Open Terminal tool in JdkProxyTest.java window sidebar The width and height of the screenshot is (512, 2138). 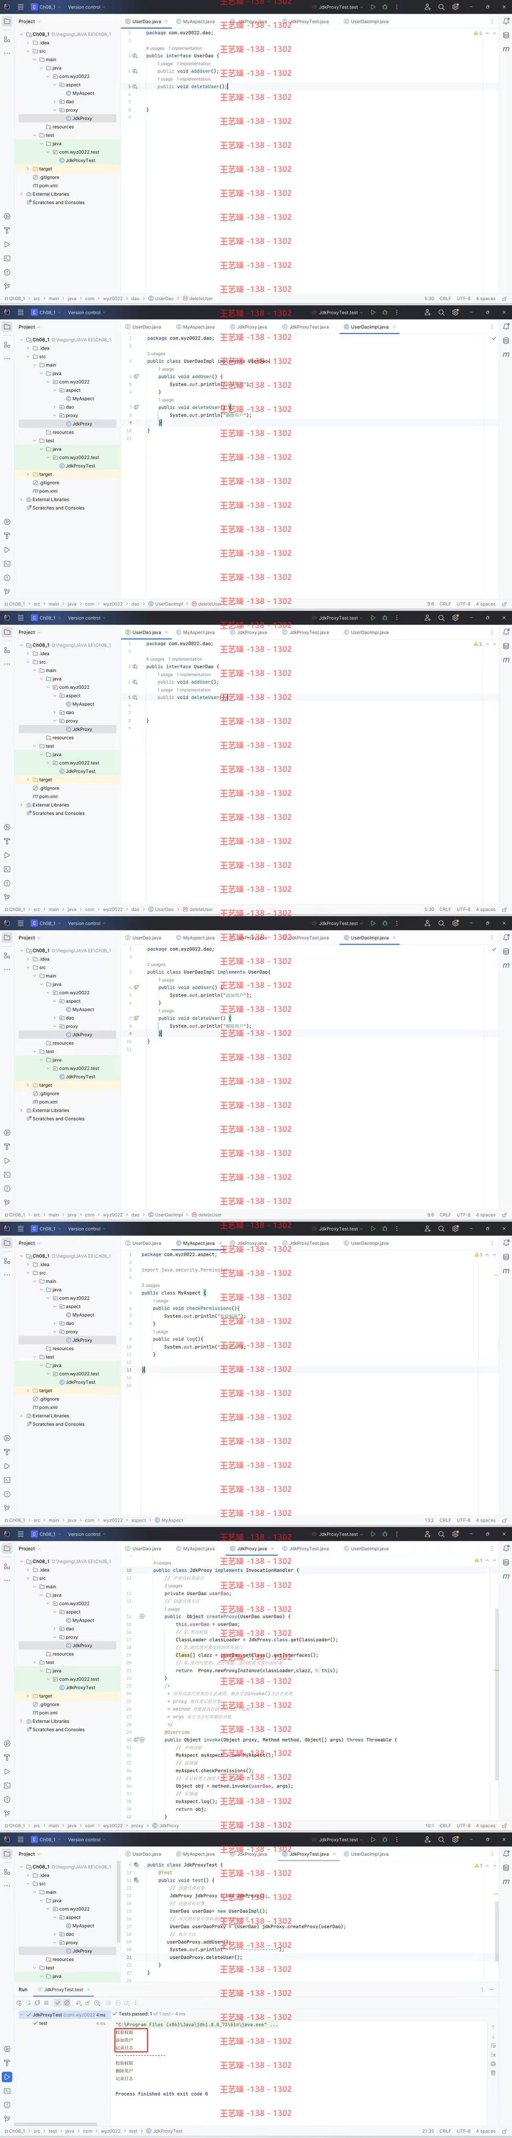tap(7, 2091)
